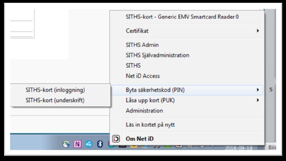This screenshot has width=286, height=161.
Task: Click the Bluetooth tray icon
Action: (x=100, y=144)
